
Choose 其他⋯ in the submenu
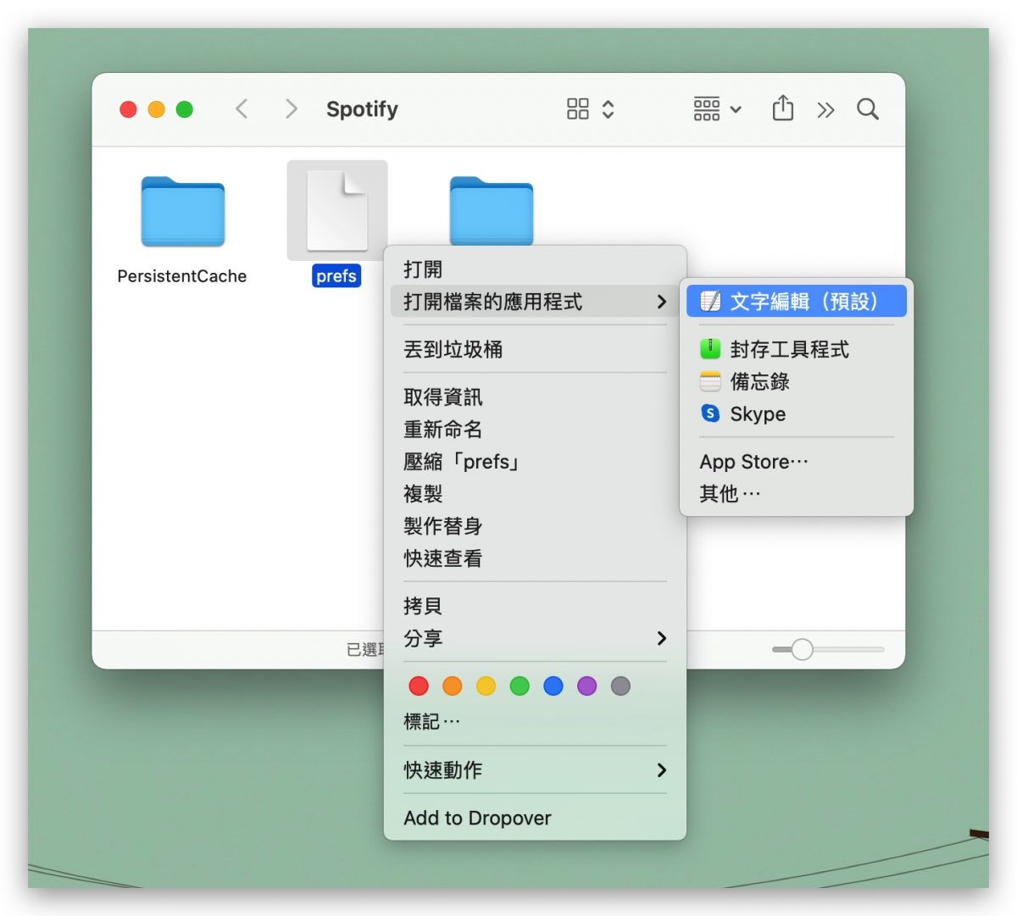(797, 494)
